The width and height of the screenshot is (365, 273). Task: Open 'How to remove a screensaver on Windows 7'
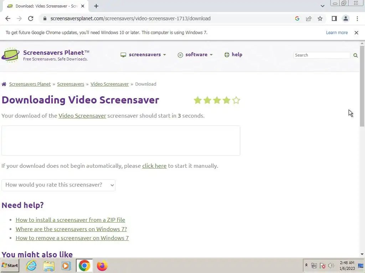pos(72,238)
